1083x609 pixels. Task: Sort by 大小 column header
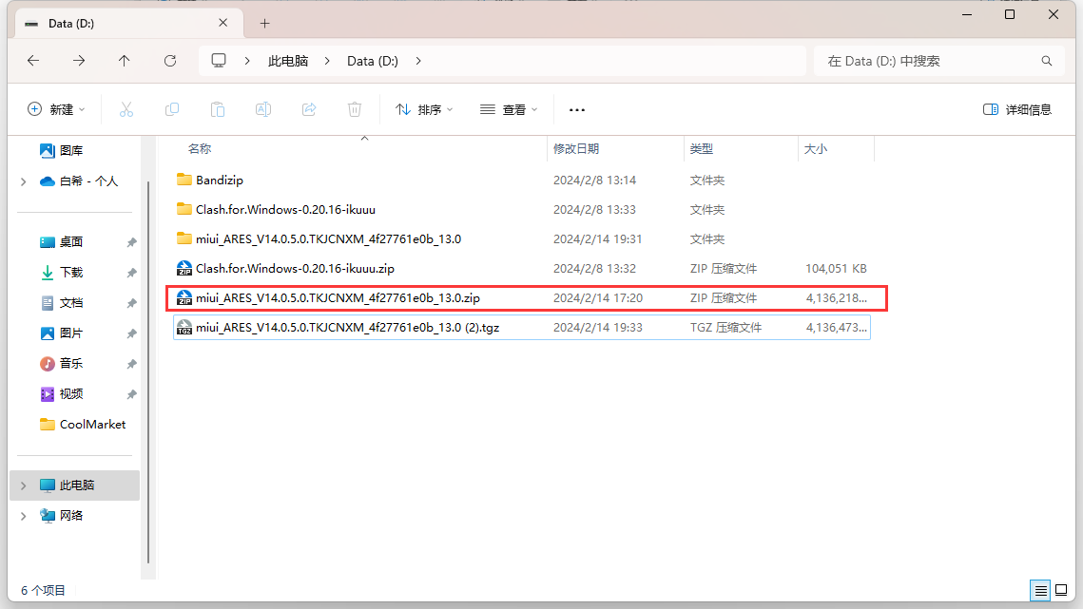pyautogui.click(x=815, y=148)
